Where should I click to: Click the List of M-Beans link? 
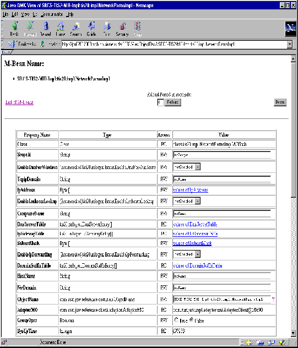pos(19,102)
